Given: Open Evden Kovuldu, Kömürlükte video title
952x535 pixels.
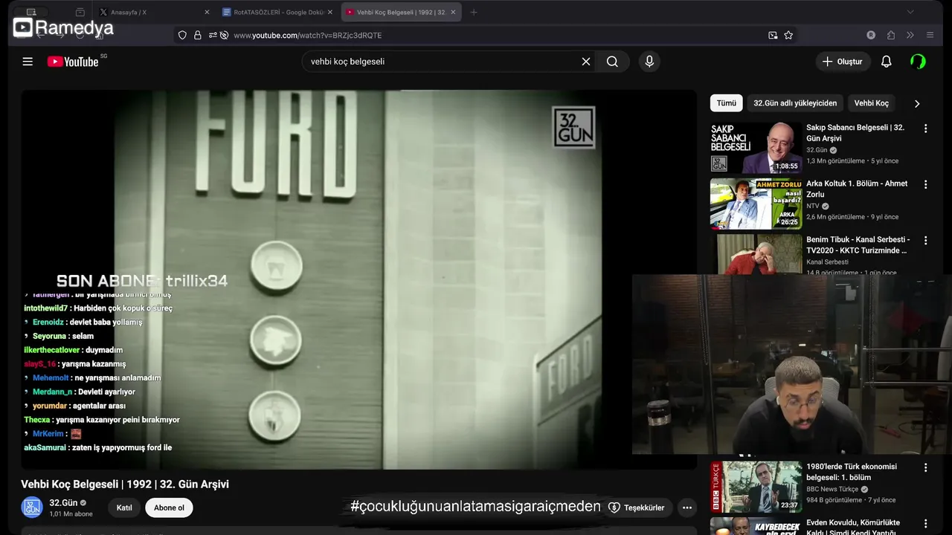Looking at the screenshot, I should (853, 526).
